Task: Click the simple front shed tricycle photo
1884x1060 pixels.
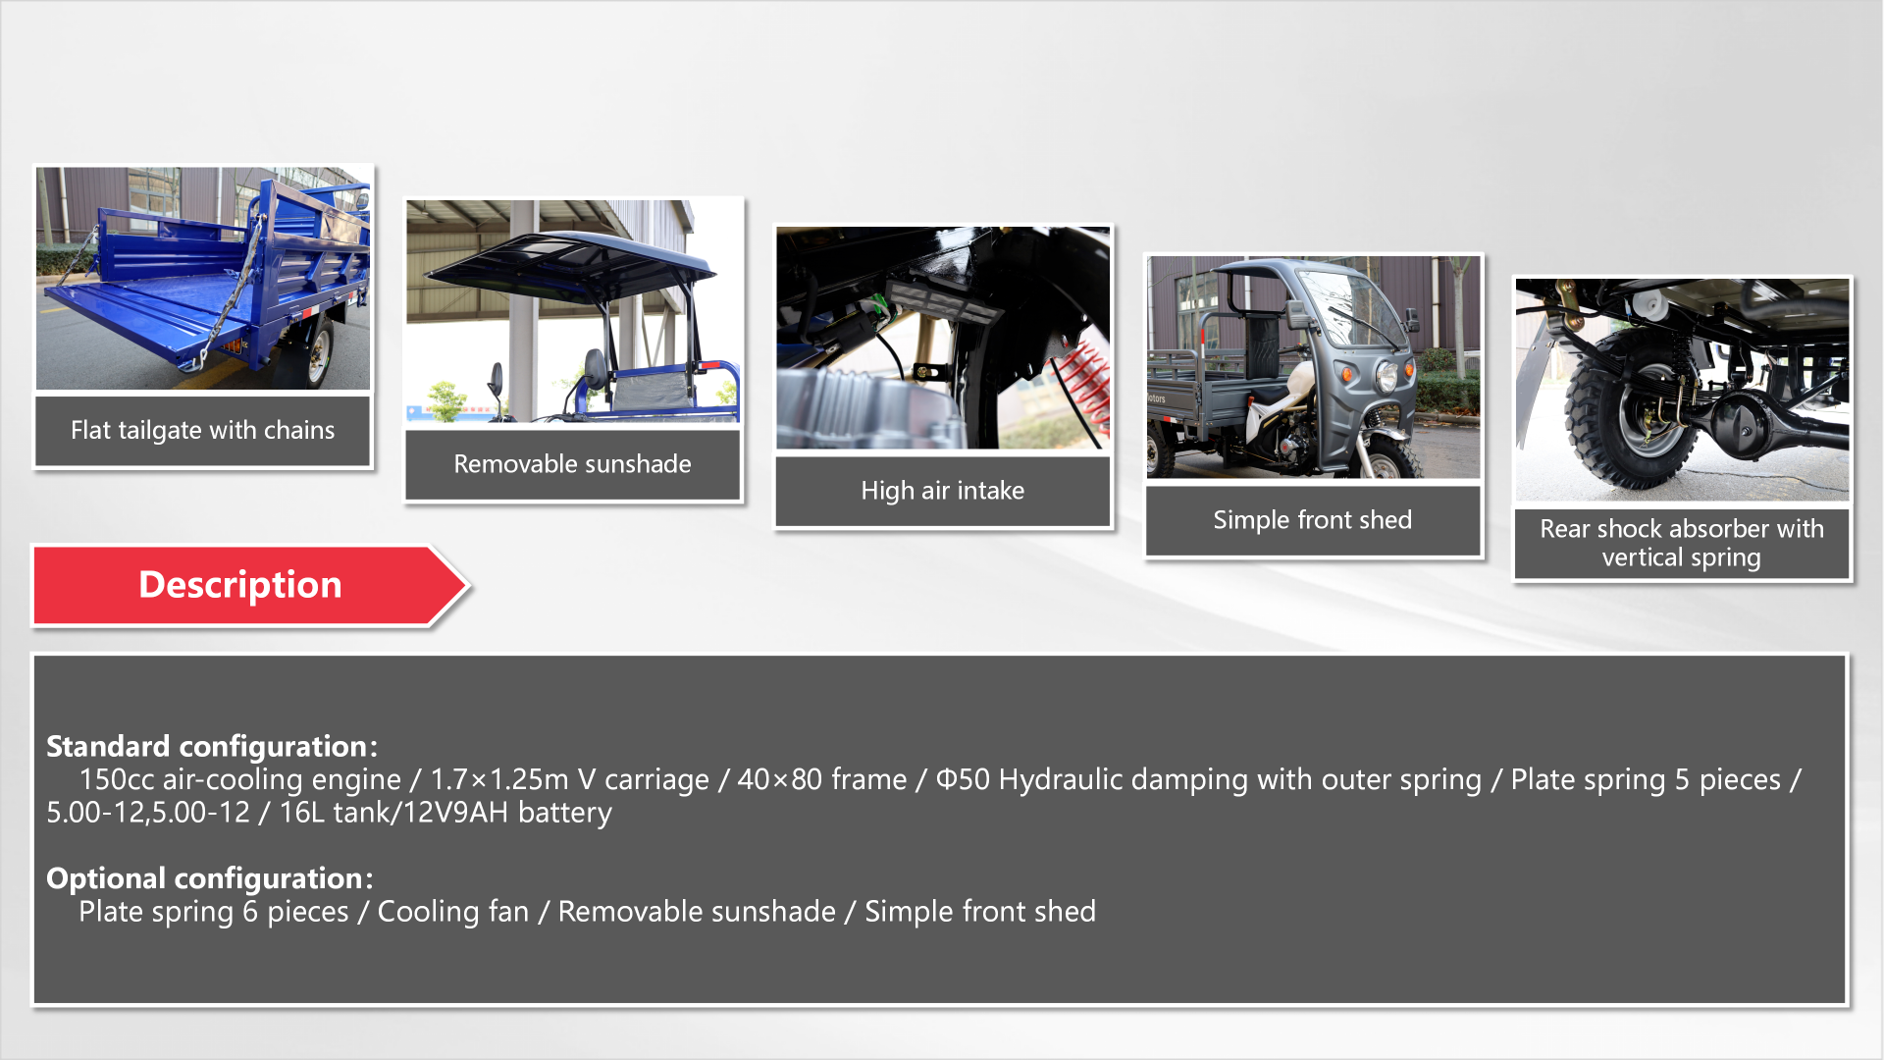Action: (1313, 367)
